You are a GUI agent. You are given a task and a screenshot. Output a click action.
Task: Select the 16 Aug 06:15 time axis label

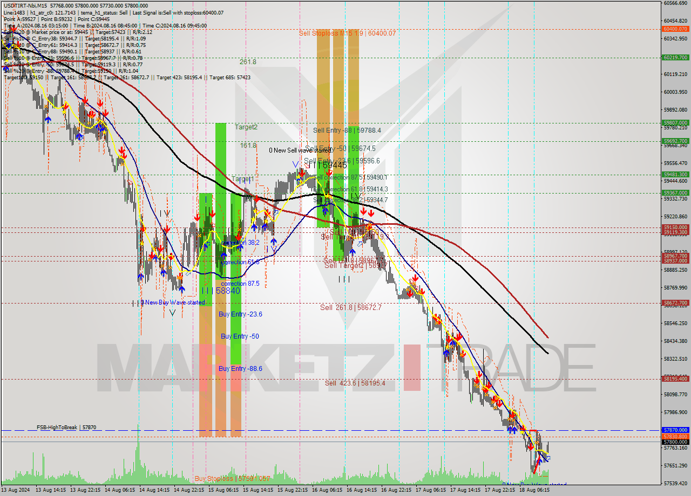click(327, 490)
